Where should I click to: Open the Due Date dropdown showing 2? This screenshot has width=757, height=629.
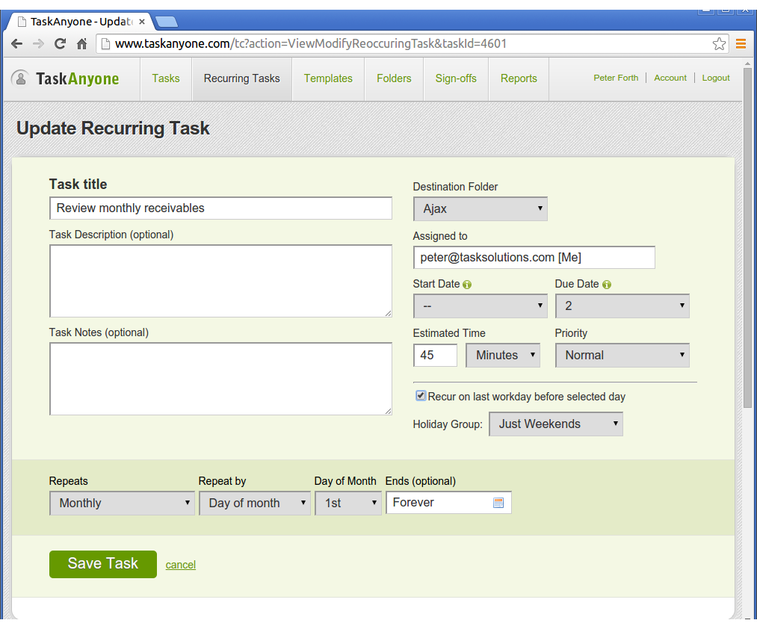point(622,306)
